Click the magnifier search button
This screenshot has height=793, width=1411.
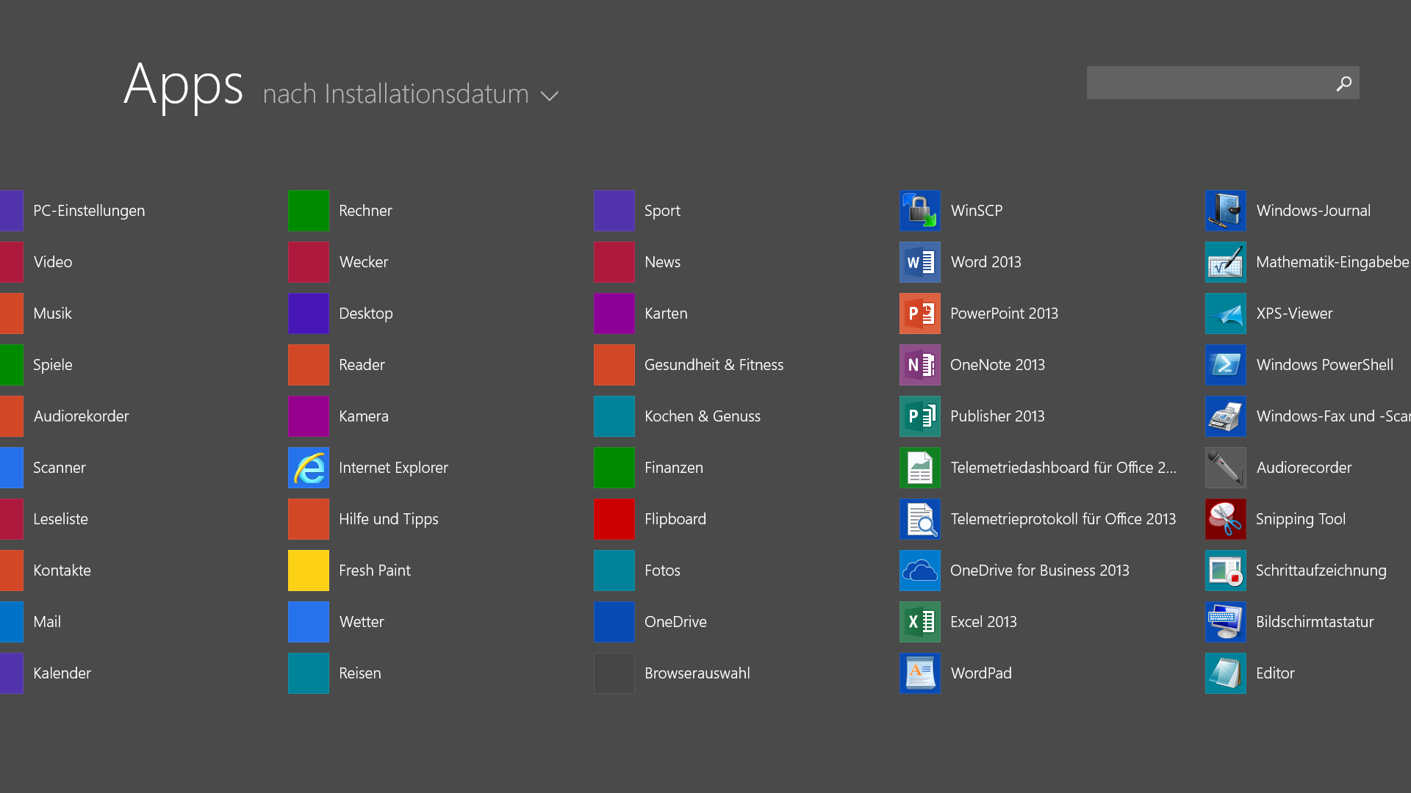(1343, 83)
